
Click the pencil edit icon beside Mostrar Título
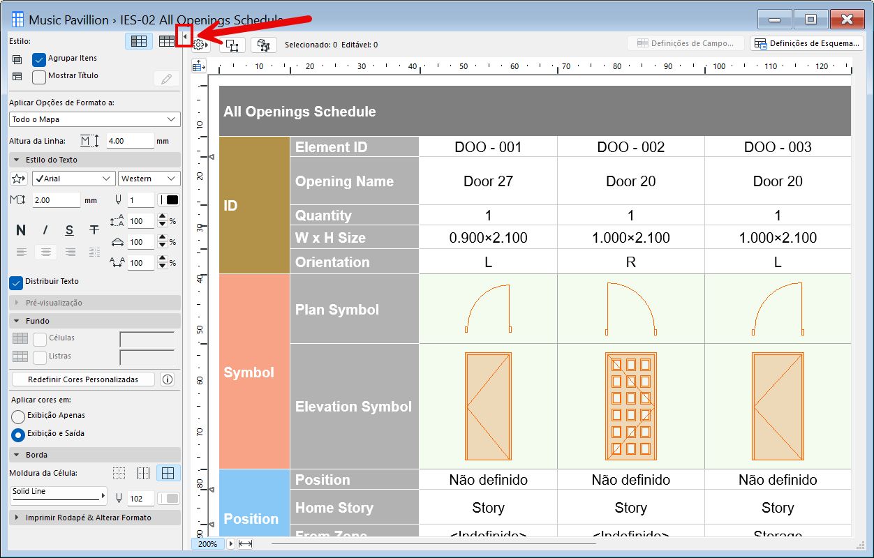click(x=165, y=77)
